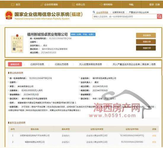Open 导航 navigation item
This screenshot has width=163, height=148.
click(131, 4)
